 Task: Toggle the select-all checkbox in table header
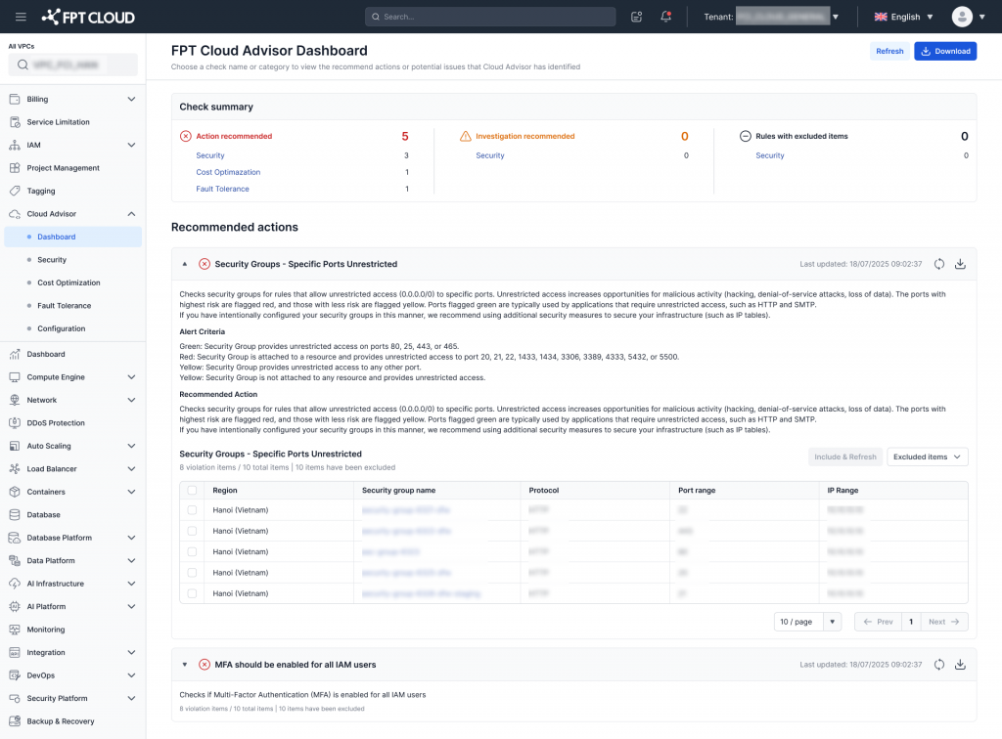(193, 490)
